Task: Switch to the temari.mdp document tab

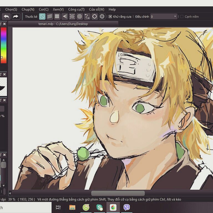Action: coord(63,24)
